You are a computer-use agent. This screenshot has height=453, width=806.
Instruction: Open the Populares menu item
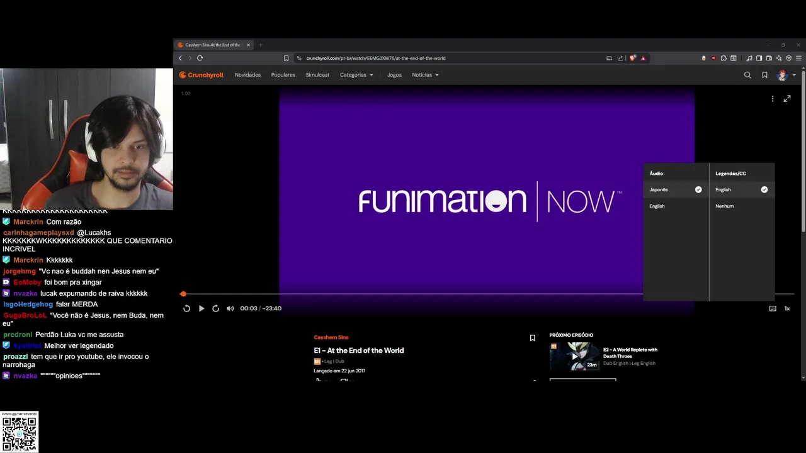point(283,75)
